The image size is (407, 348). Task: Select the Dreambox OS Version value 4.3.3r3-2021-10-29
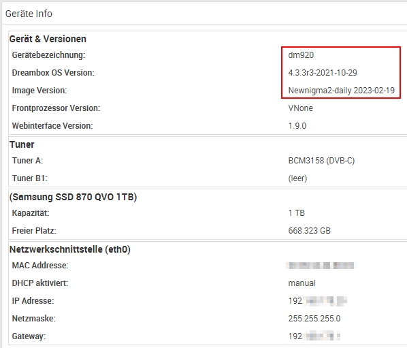coord(323,73)
